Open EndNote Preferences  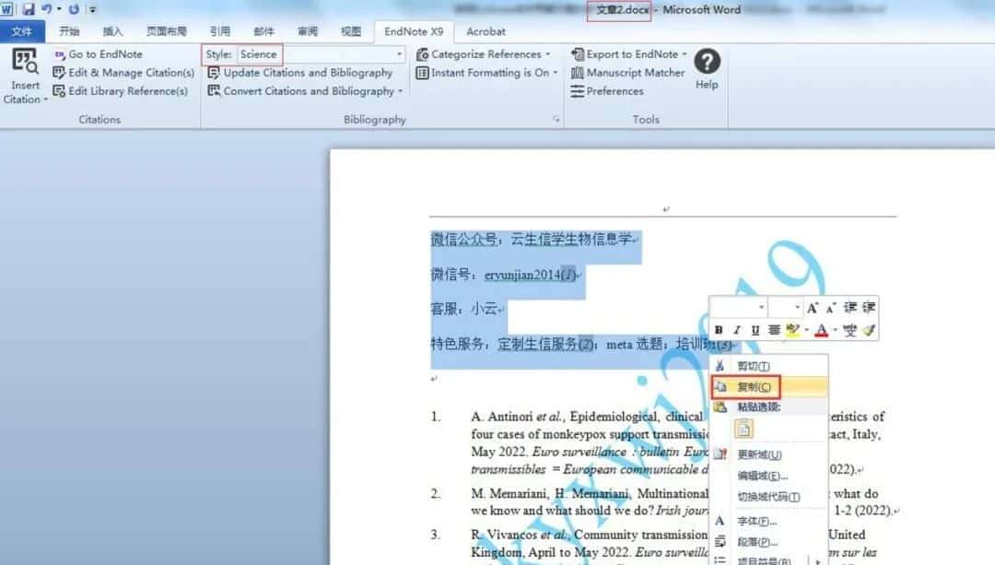coord(615,91)
